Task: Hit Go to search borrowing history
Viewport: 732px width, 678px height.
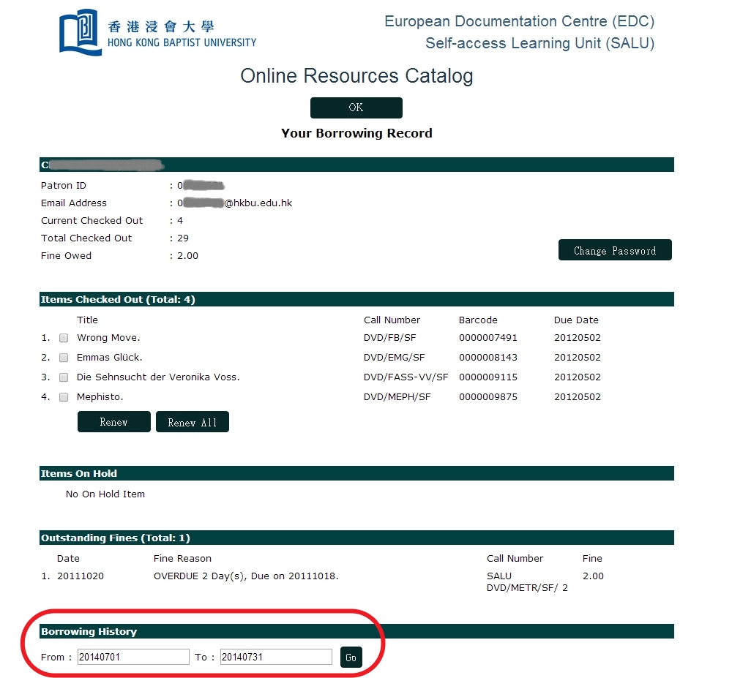Action: [x=351, y=658]
